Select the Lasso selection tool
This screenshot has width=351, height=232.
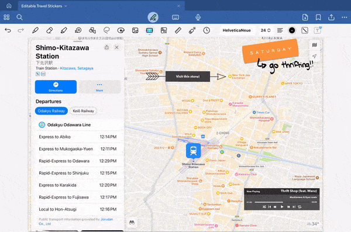(x=107, y=30)
